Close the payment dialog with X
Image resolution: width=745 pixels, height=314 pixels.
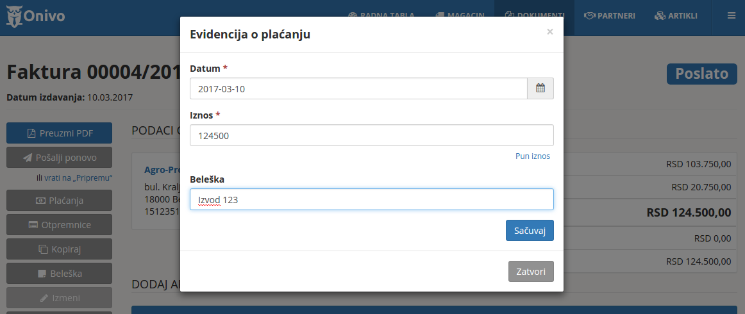click(x=549, y=31)
